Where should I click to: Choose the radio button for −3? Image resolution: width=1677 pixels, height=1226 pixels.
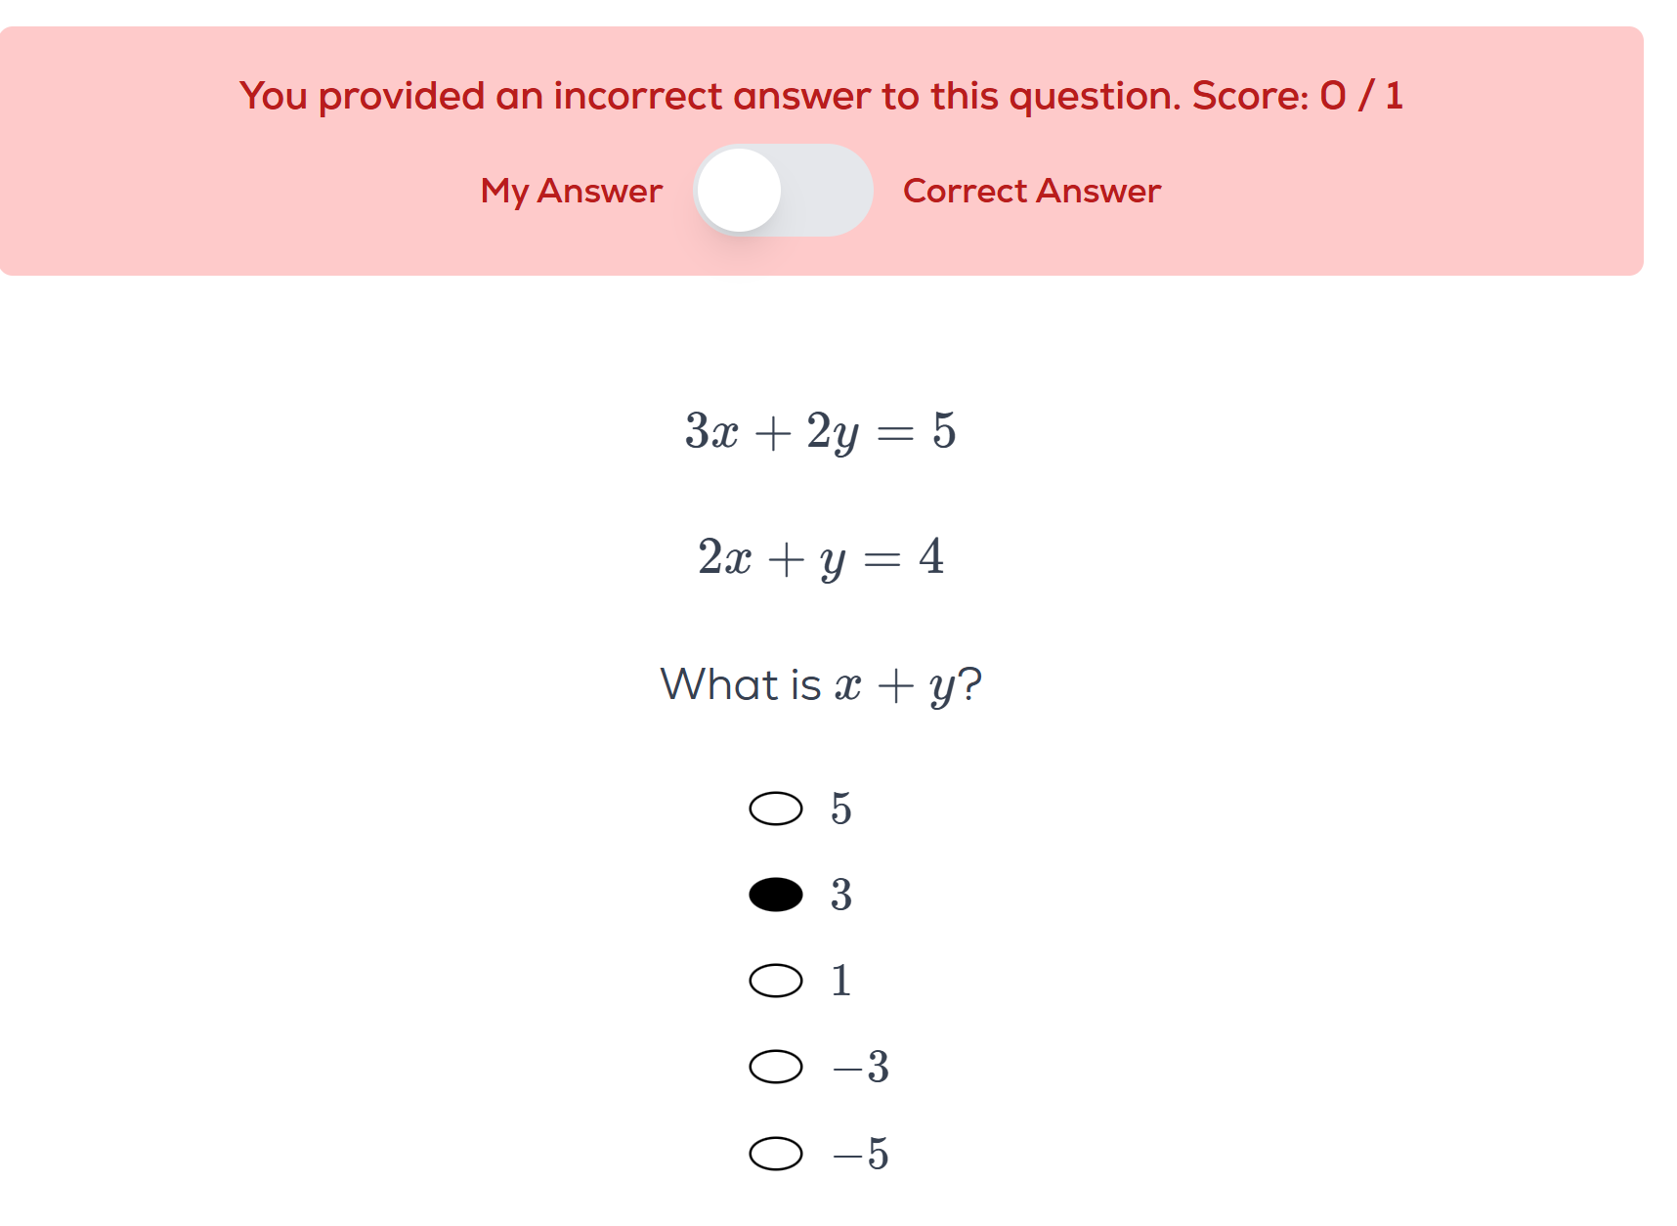[776, 1067]
